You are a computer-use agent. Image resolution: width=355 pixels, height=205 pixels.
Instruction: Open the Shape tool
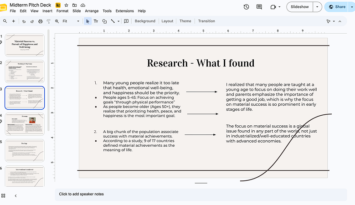(104, 21)
